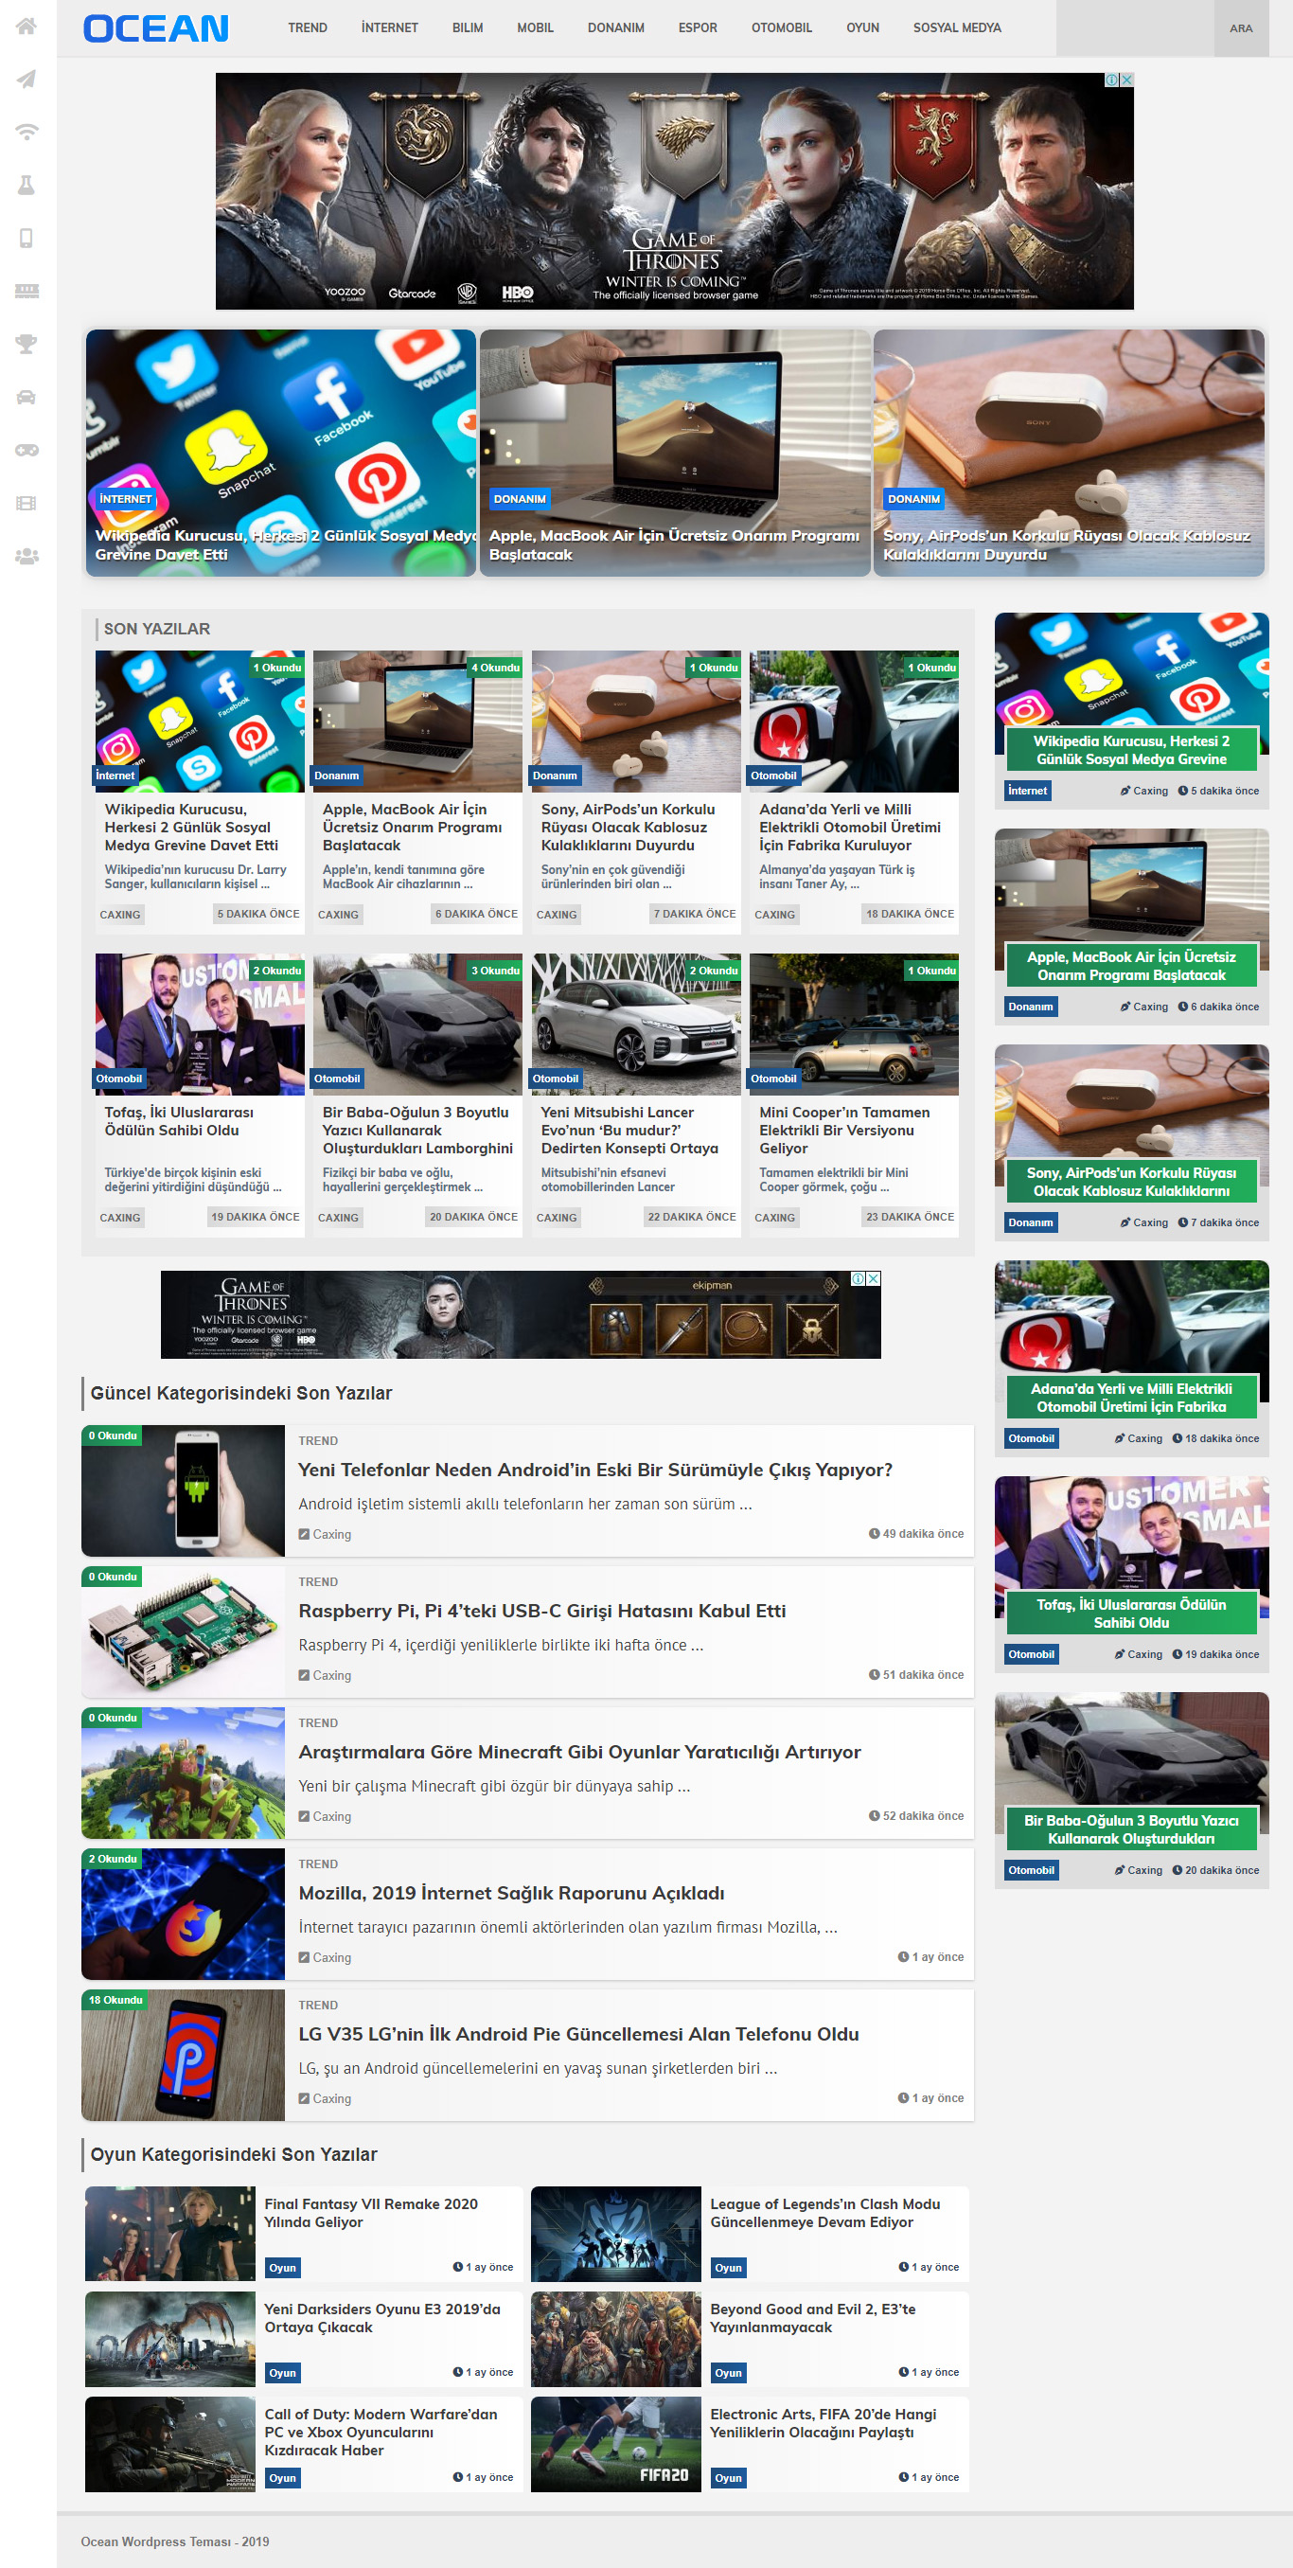Click the ad info icon on top banner

pyautogui.click(x=1111, y=80)
